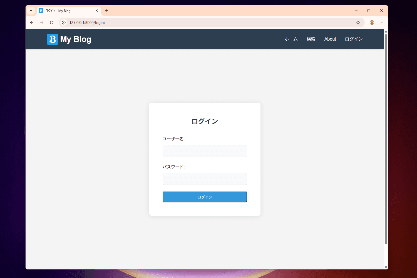Click the page vertical scrollbar thumb
The height and width of the screenshot is (278, 417).
coord(386,139)
